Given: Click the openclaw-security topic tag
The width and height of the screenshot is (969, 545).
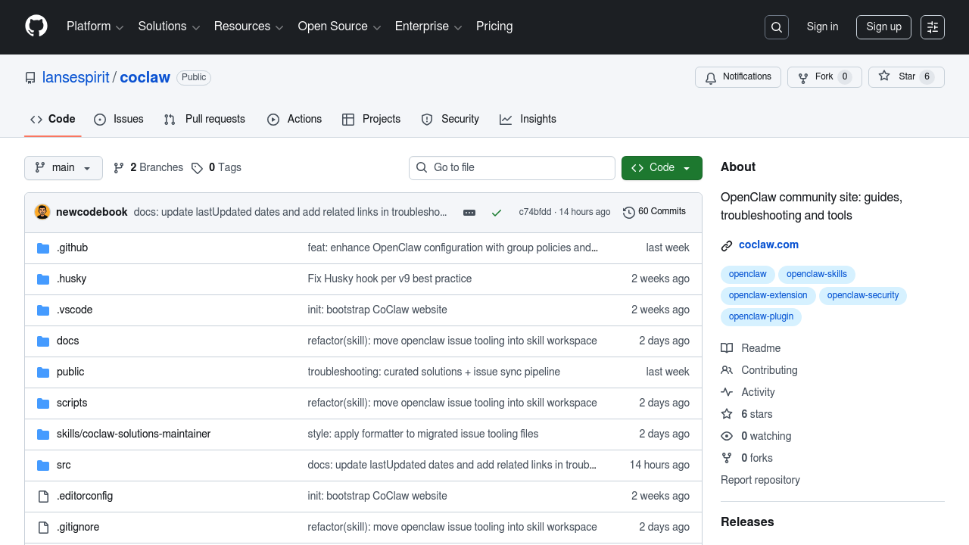Looking at the screenshot, I should (862, 295).
